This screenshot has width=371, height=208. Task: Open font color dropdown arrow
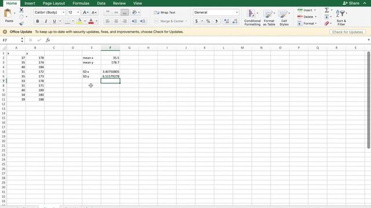coord(97,21)
